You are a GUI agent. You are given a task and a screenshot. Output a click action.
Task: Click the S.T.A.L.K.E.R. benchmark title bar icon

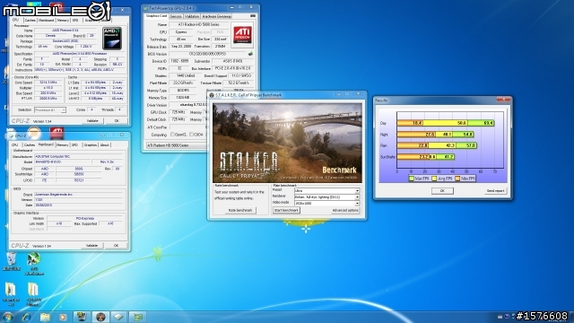[x=212, y=95]
